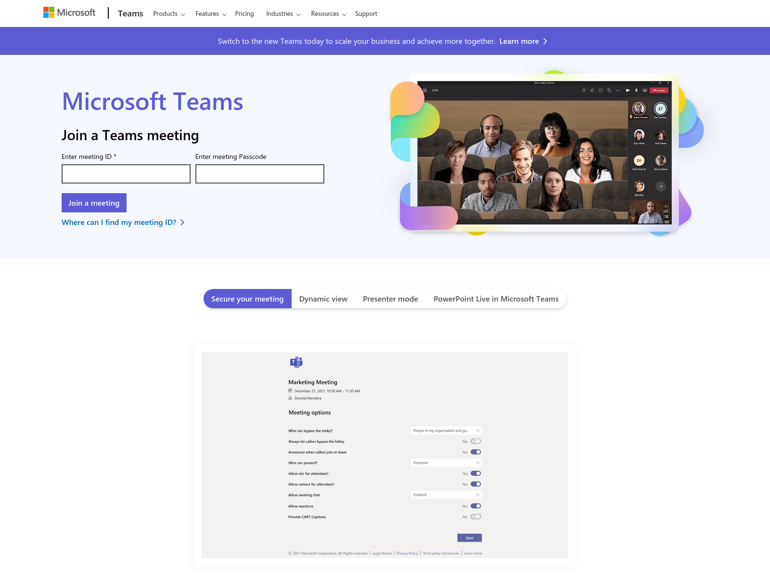Click the Teams link beside the Microsoft logo

point(130,13)
